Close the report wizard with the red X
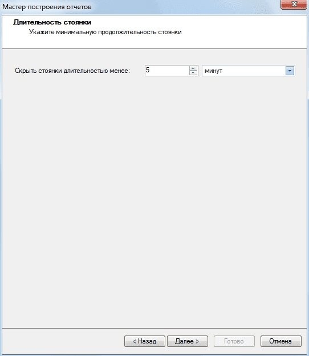The width and height of the screenshot is (309, 356). tap(294, 5)
